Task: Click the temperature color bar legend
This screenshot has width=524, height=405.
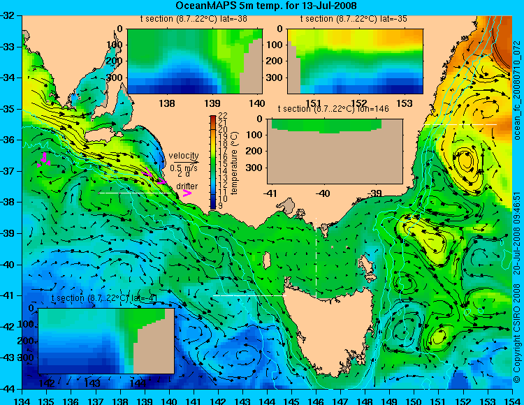Action: click(213, 162)
